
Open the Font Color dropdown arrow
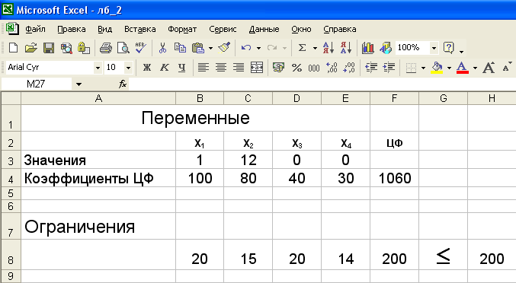point(475,68)
